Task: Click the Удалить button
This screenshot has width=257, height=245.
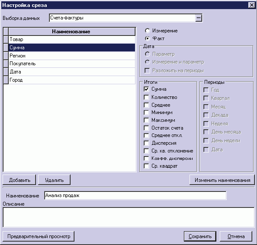Action: pyautogui.click(x=54, y=180)
